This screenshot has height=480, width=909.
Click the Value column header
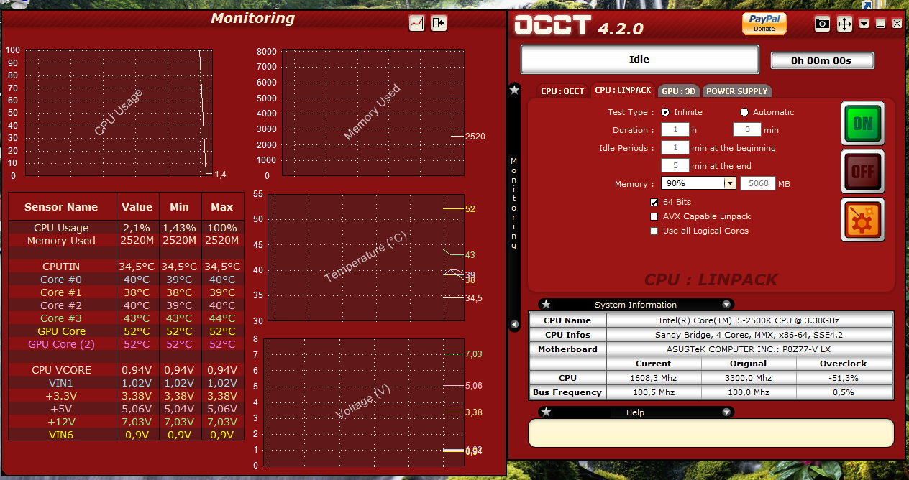(137, 207)
